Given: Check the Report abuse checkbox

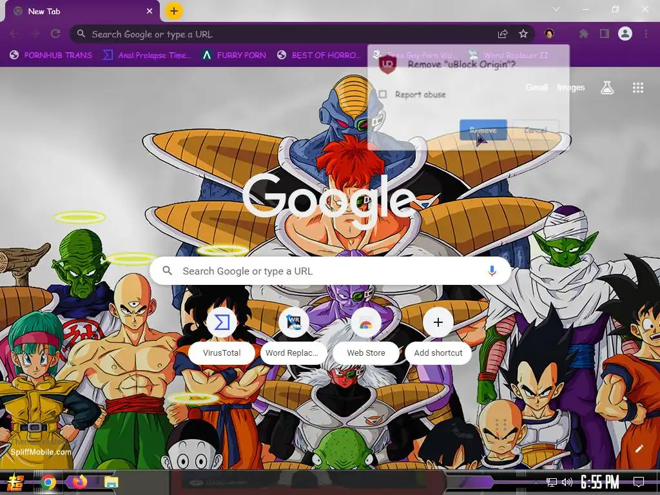Looking at the screenshot, I should [x=382, y=94].
